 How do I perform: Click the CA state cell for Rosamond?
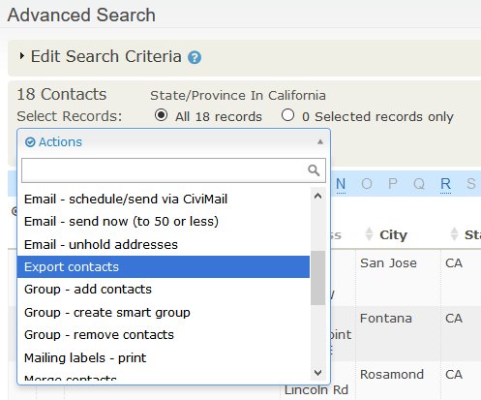[x=454, y=375]
